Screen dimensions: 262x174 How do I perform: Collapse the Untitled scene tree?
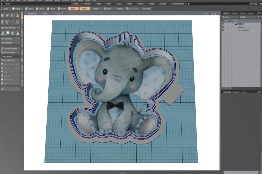coord(233,24)
